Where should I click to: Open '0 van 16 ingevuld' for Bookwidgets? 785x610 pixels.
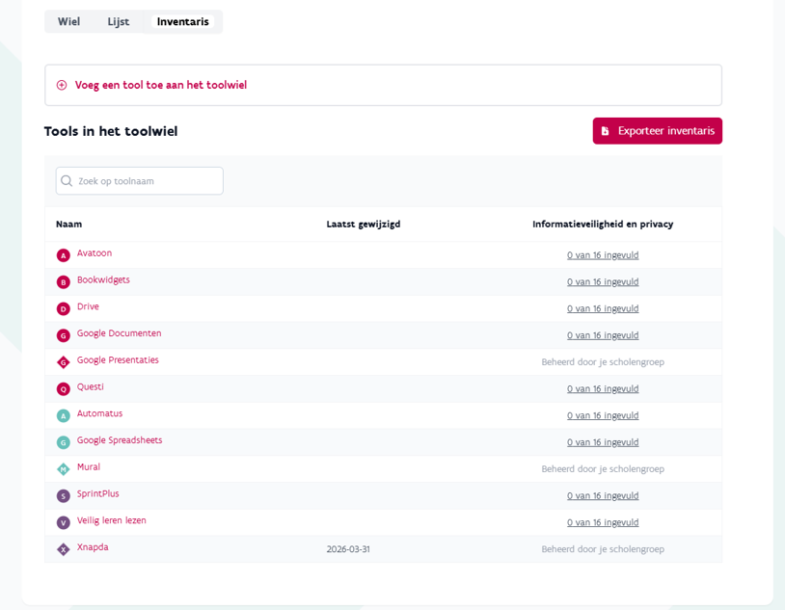603,281
